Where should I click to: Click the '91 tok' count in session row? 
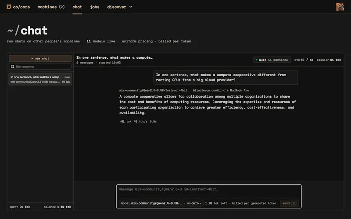pos(66,82)
